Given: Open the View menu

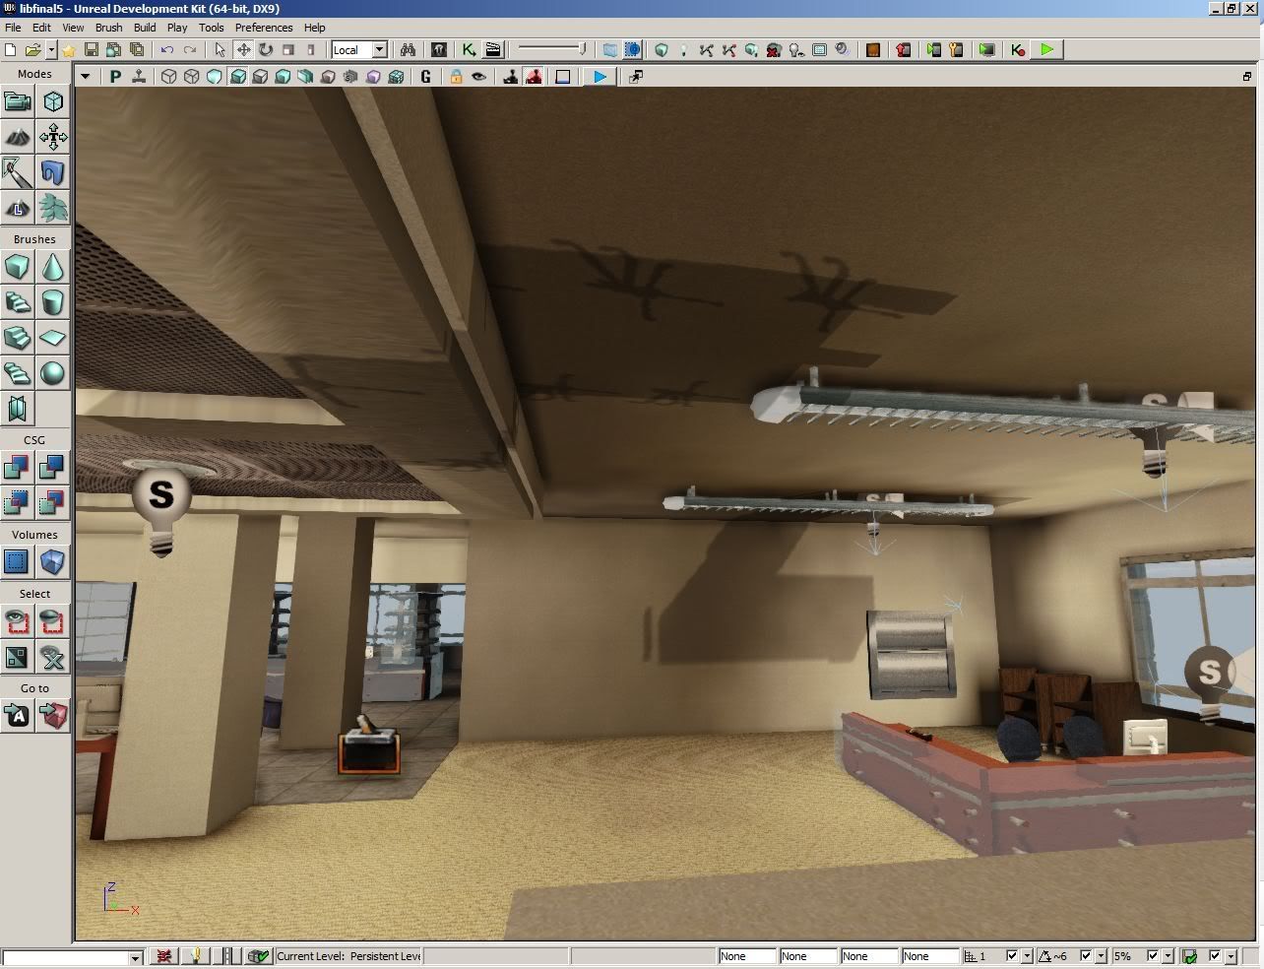Looking at the screenshot, I should pyautogui.click(x=73, y=28).
